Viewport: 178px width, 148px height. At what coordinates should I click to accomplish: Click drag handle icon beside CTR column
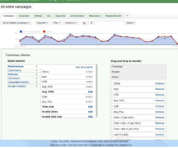click(x=112, y=95)
